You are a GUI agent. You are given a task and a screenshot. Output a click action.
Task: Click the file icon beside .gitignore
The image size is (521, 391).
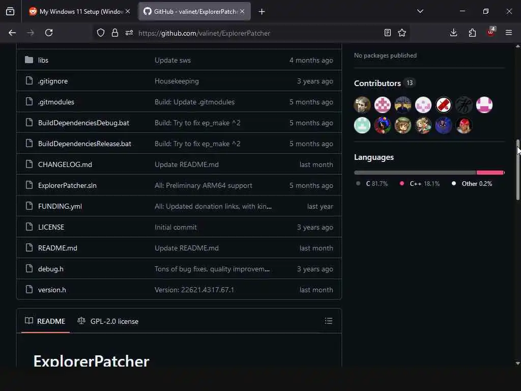29,80
